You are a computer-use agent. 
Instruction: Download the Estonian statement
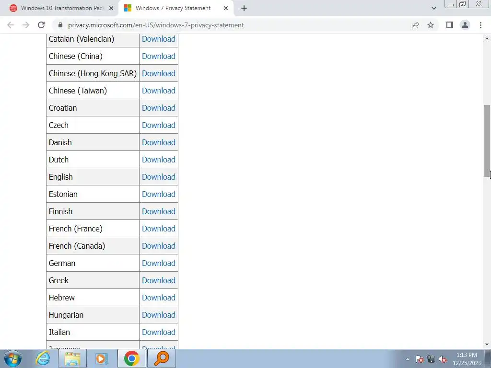click(158, 194)
